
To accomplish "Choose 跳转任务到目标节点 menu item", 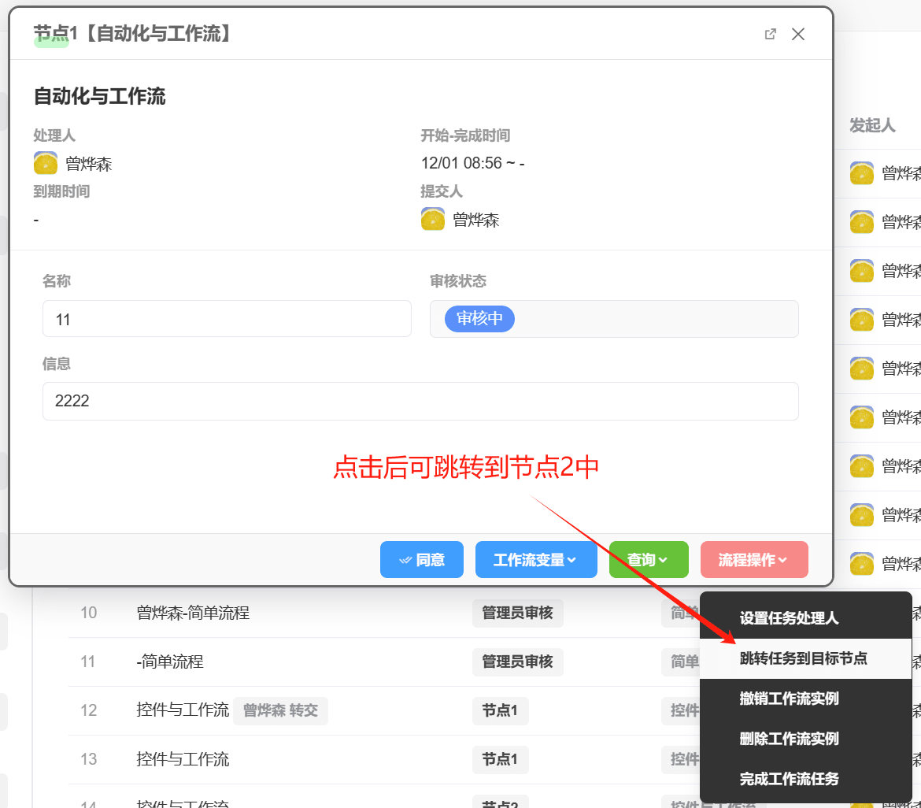I will tap(803, 658).
